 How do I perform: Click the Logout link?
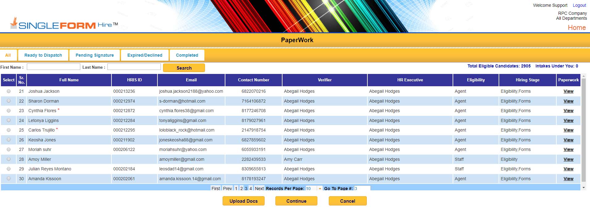pos(579,5)
